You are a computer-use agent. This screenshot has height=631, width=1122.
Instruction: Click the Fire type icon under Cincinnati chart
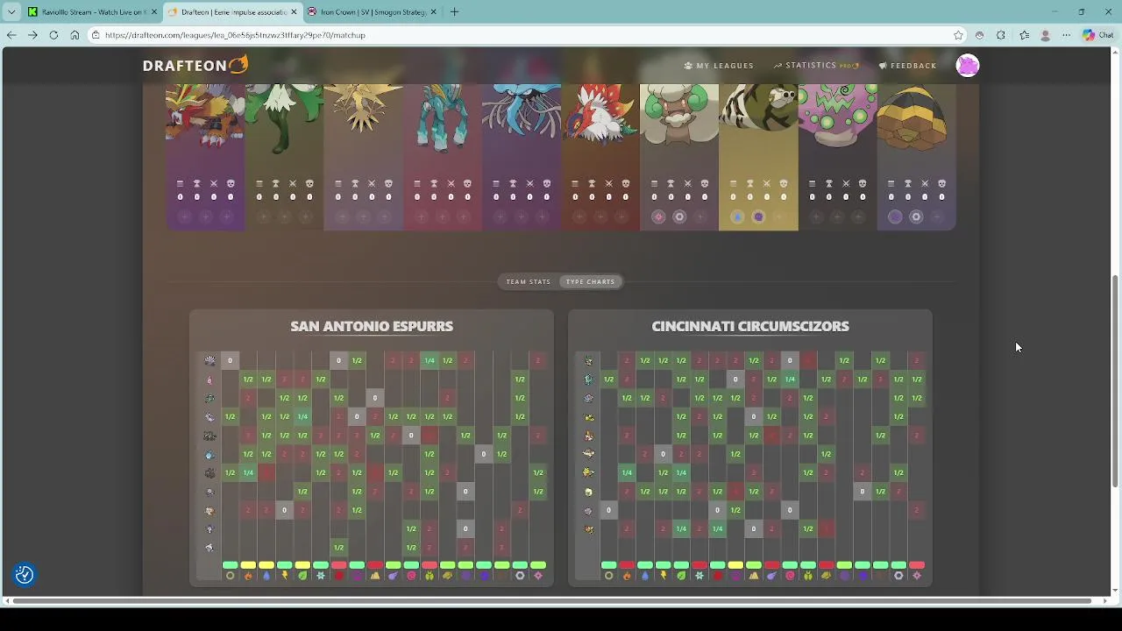pos(627,576)
